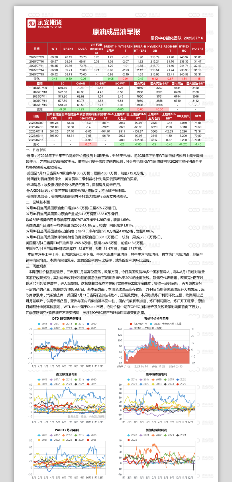This screenshot has height=482, width=232.
Task: Click the 永安期货 Yongan Futures logo
Action: 45,24
